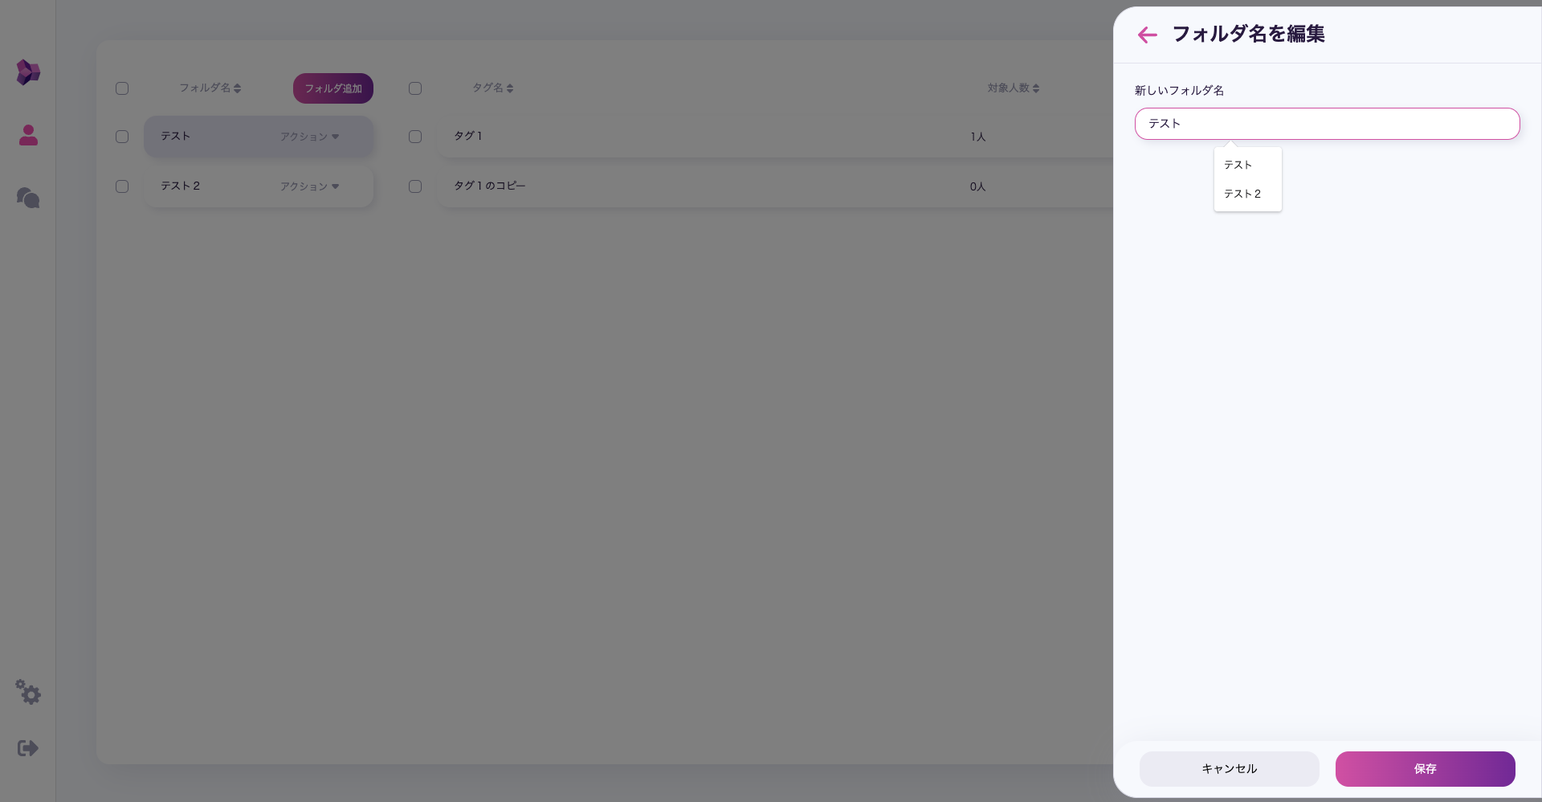Click the 保存 save button
This screenshot has height=802, width=1542.
[1425, 769]
